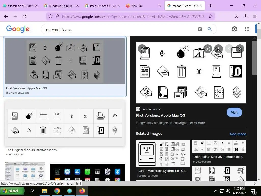This screenshot has width=261, height=196.
Task: Click the taskbar search magnifier
Action: pyautogui.click(x=32, y=191)
